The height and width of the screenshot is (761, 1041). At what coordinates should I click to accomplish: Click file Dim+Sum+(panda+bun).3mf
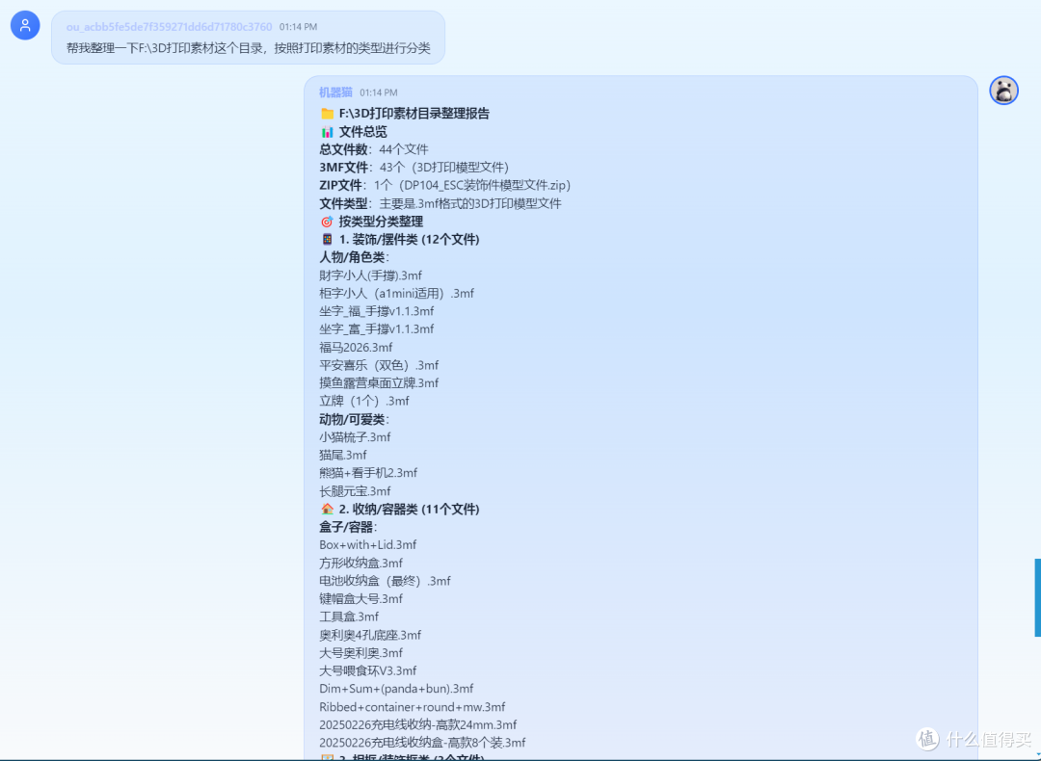396,689
